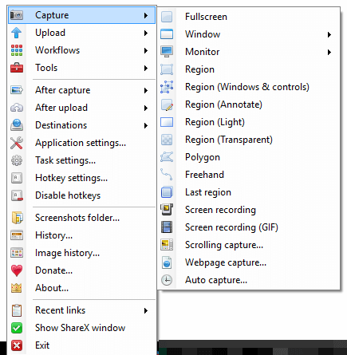Image resolution: width=347 pixels, height=355 pixels.
Task: Expand the Workflows submenu arrow
Action: tap(146, 50)
